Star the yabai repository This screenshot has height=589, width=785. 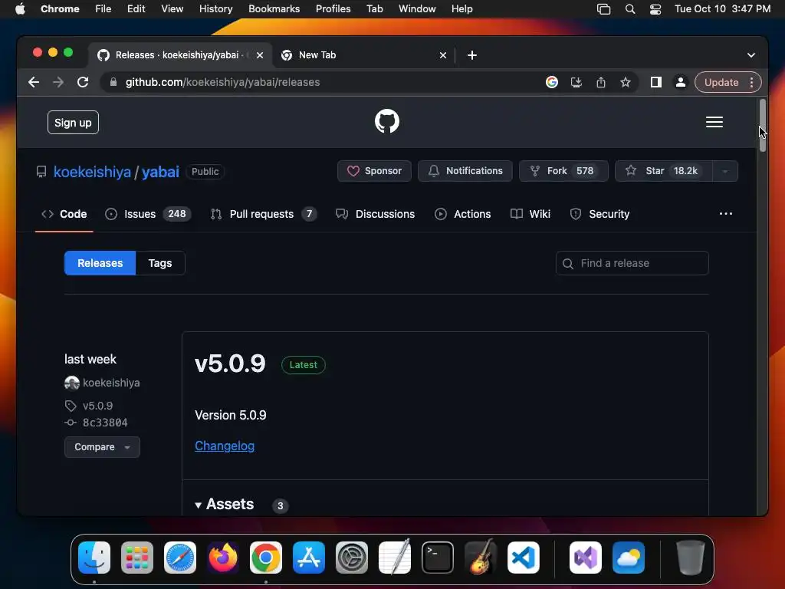(x=663, y=171)
